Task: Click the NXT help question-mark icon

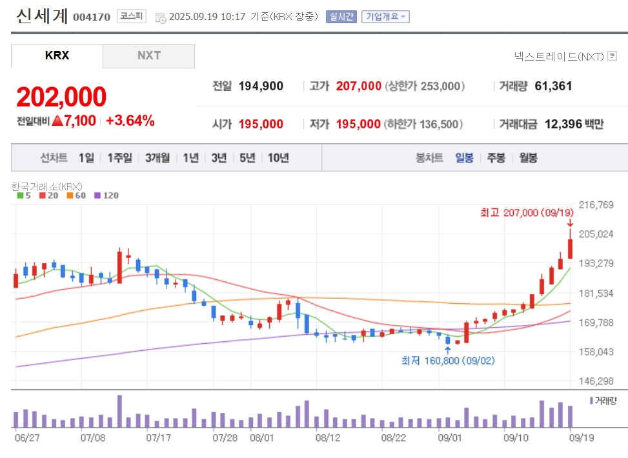Action: [612, 56]
